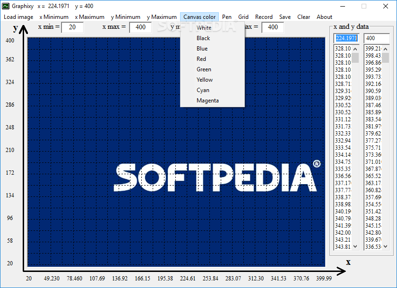Select x list entry 343.21
This screenshot has height=288, width=397.
pos(343,240)
